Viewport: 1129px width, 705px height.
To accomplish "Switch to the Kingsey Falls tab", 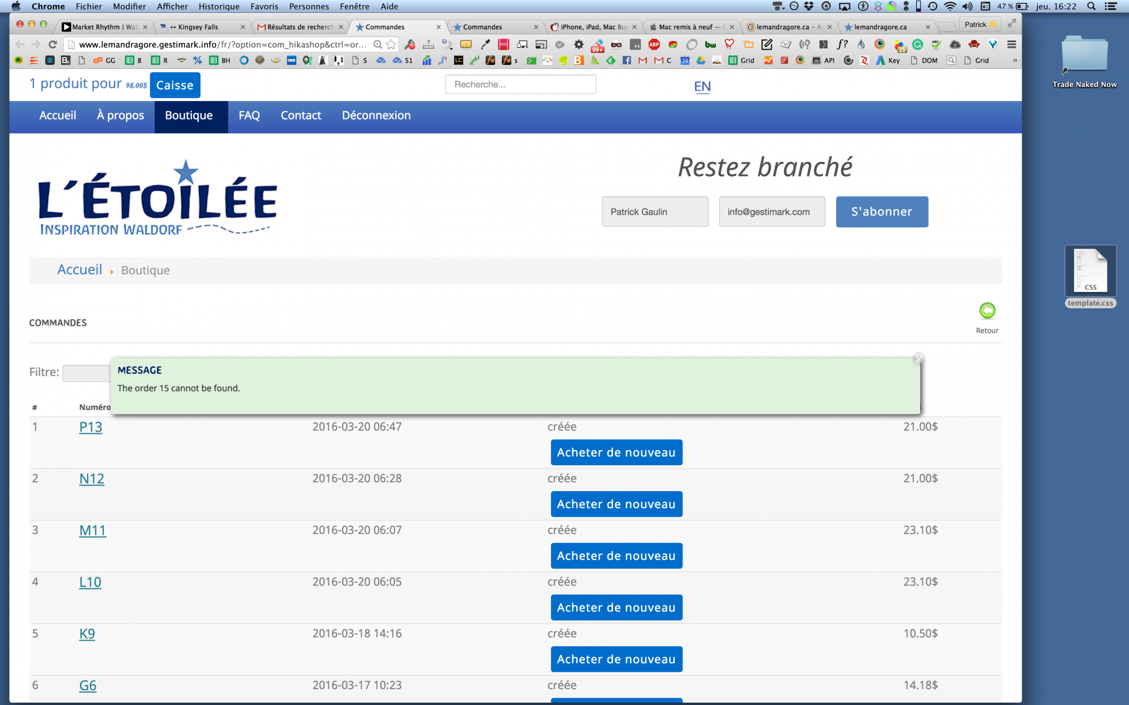I will click(x=198, y=27).
